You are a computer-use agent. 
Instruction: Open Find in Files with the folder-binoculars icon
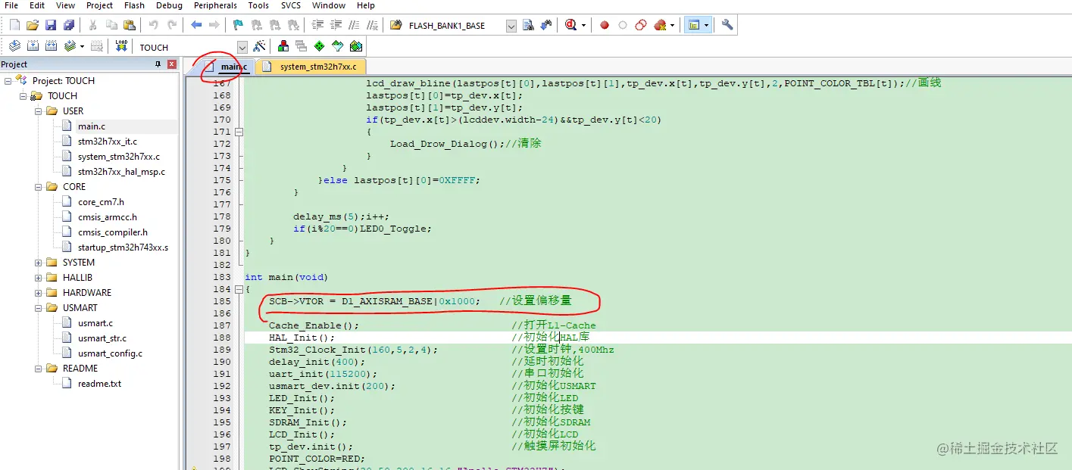click(395, 25)
